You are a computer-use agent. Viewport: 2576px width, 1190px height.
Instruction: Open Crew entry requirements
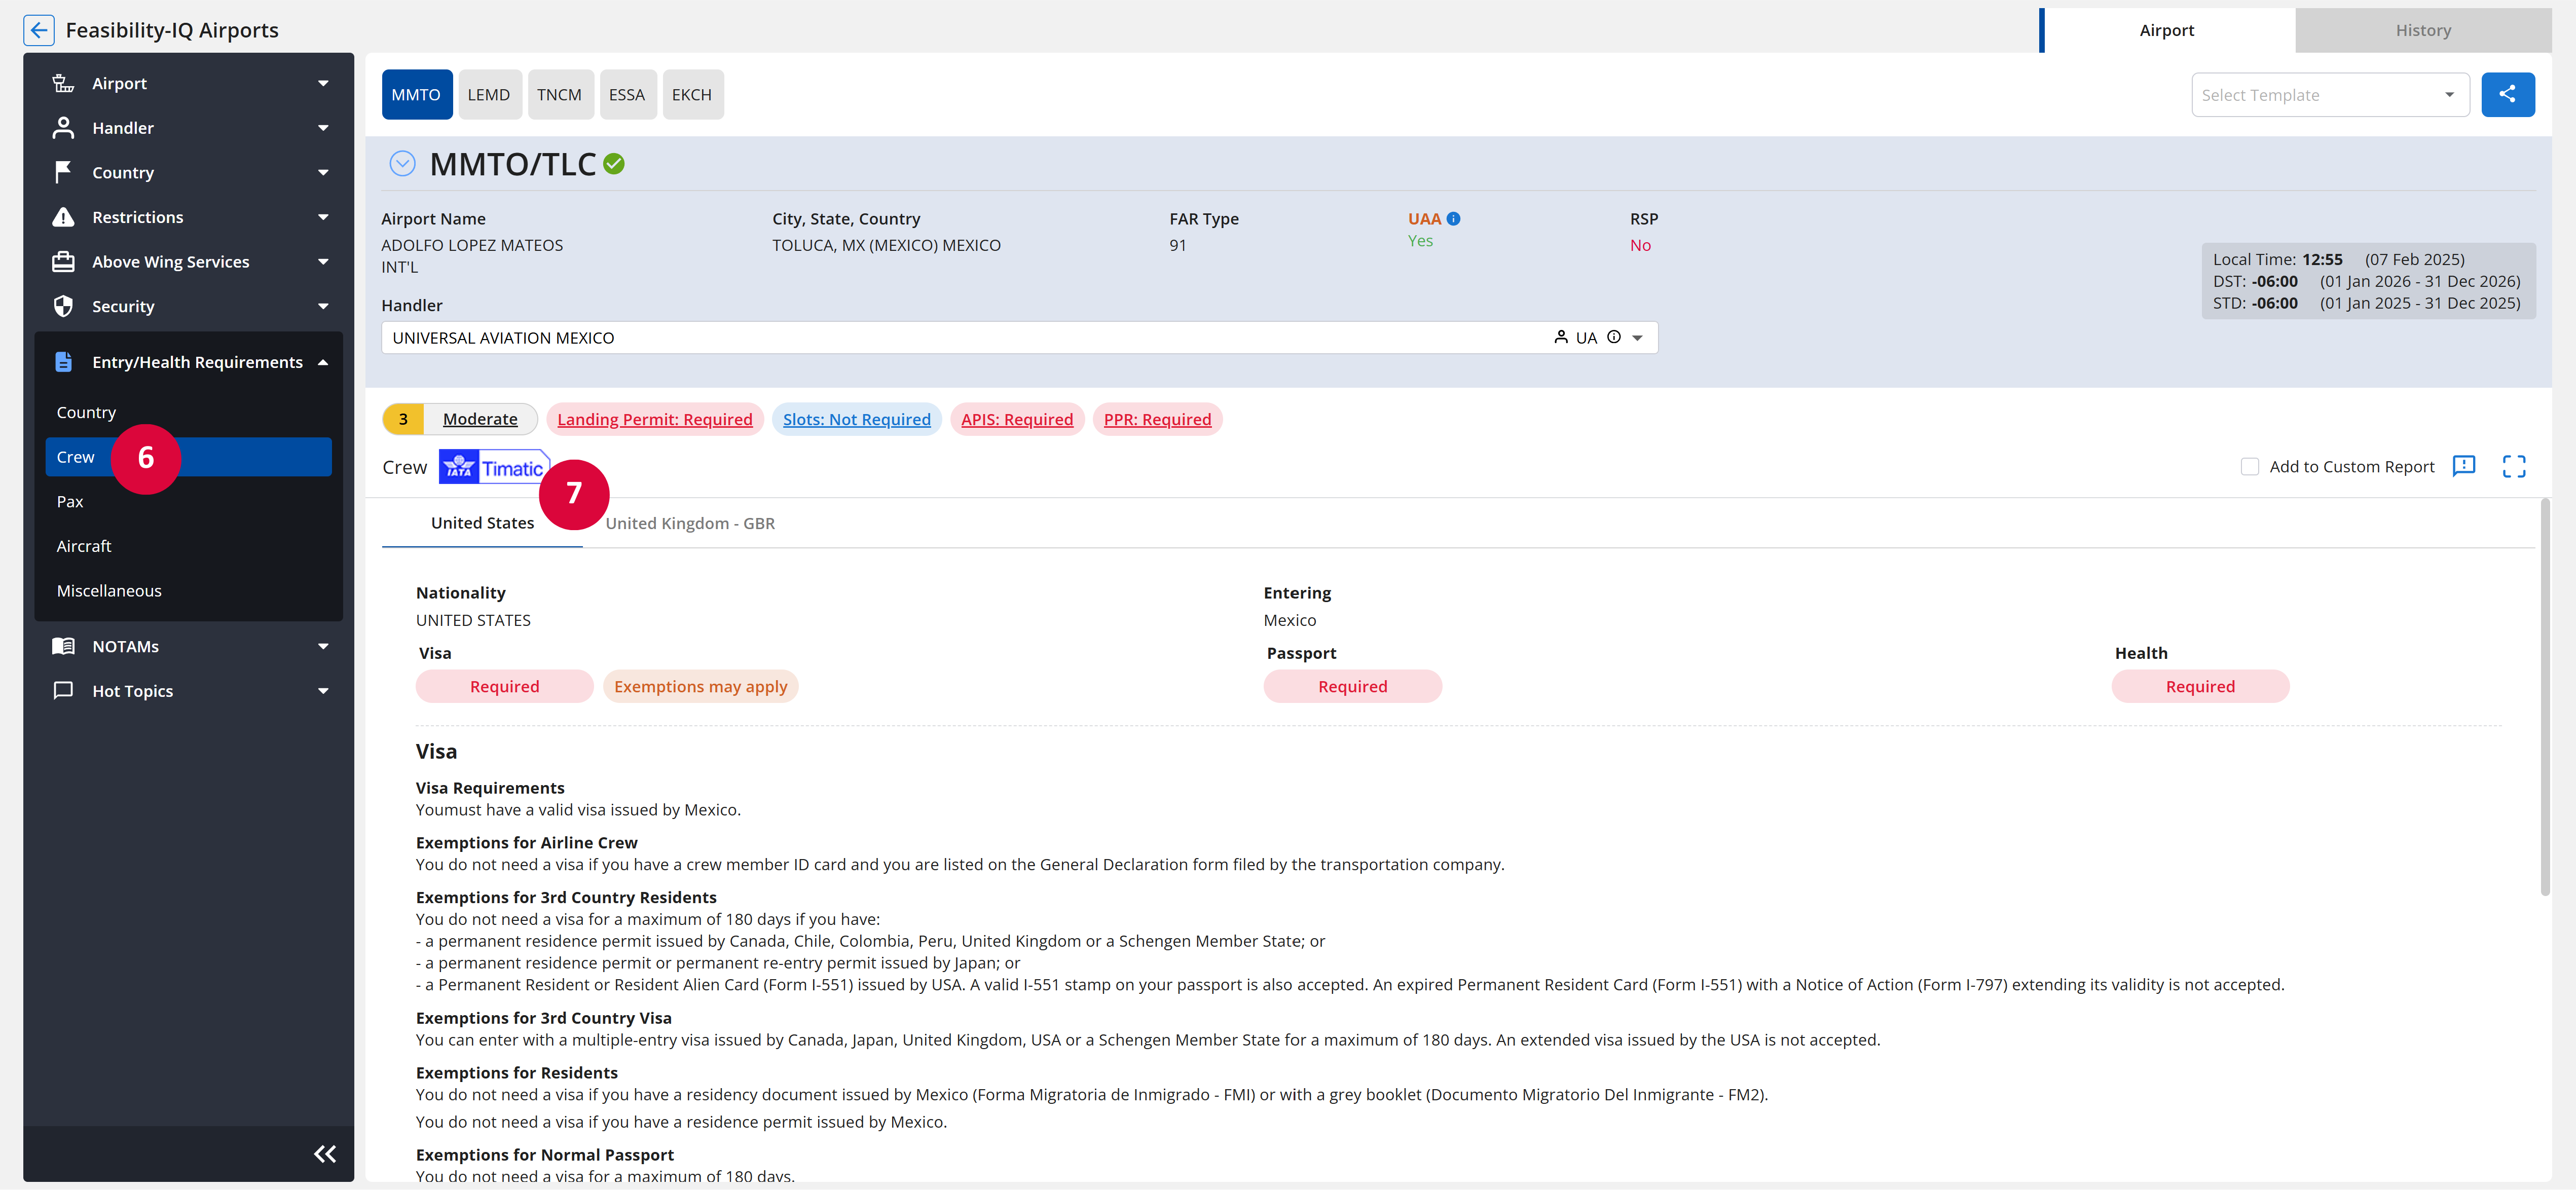pyautogui.click(x=188, y=457)
